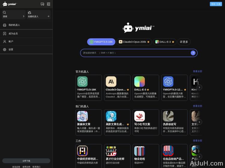Open the 更多 models dropdown

184,42
